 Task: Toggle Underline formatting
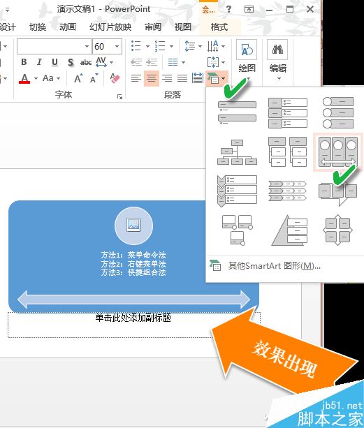(55, 62)
